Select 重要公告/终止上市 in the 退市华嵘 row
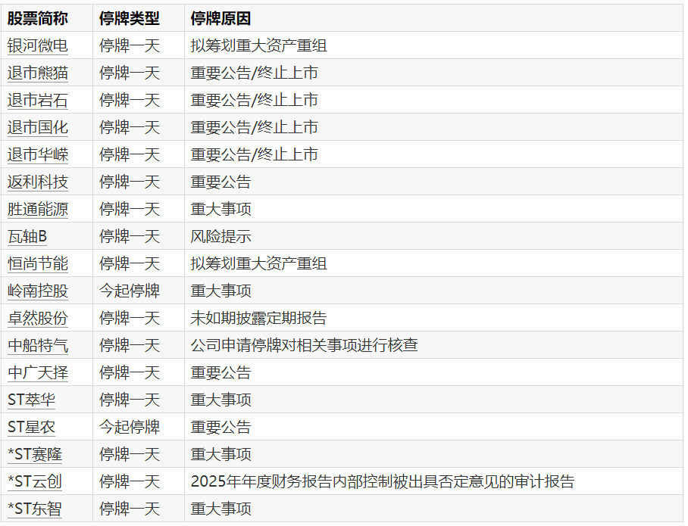Image resolution: width=688 pixels, height=526 pixels. (x=255, y=154)
